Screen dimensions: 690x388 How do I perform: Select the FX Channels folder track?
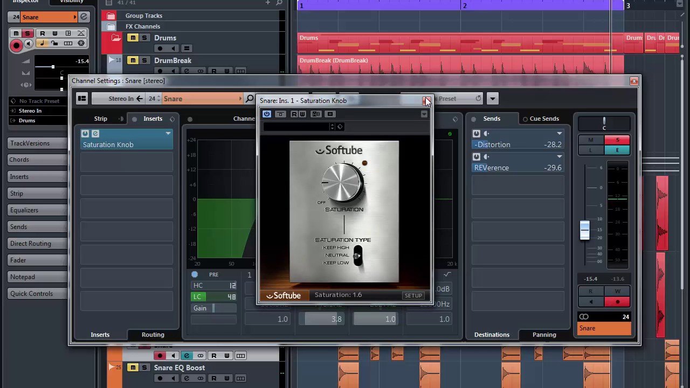(x=143, y=26)
